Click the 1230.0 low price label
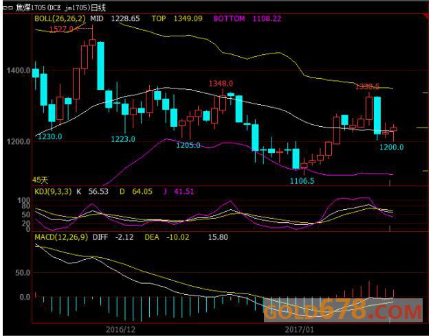The image size is (433, 336). click(50, 137)
